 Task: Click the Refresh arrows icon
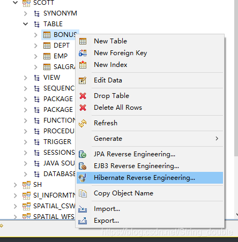click(83, 123)
